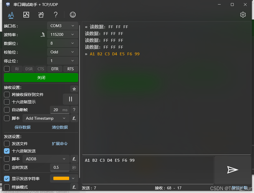Screen dimensions: 254x193
Task: Switch to the waveform chart view icon
Action: click(26, 15)
